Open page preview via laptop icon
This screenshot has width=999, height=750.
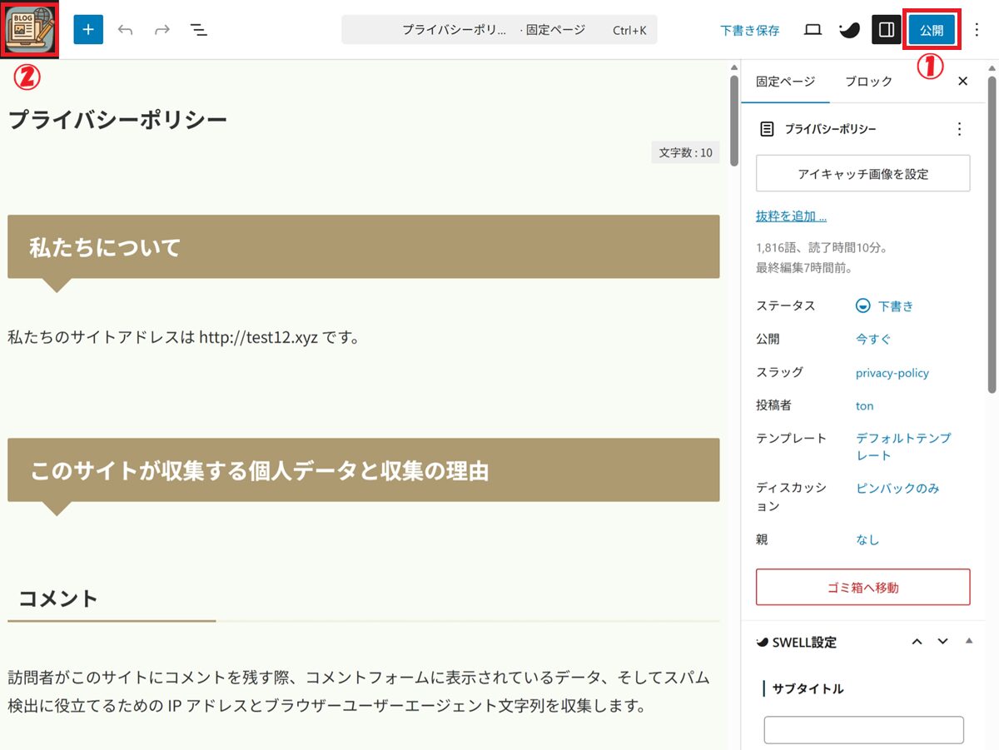pyautogui.click(x=813, y=30)
